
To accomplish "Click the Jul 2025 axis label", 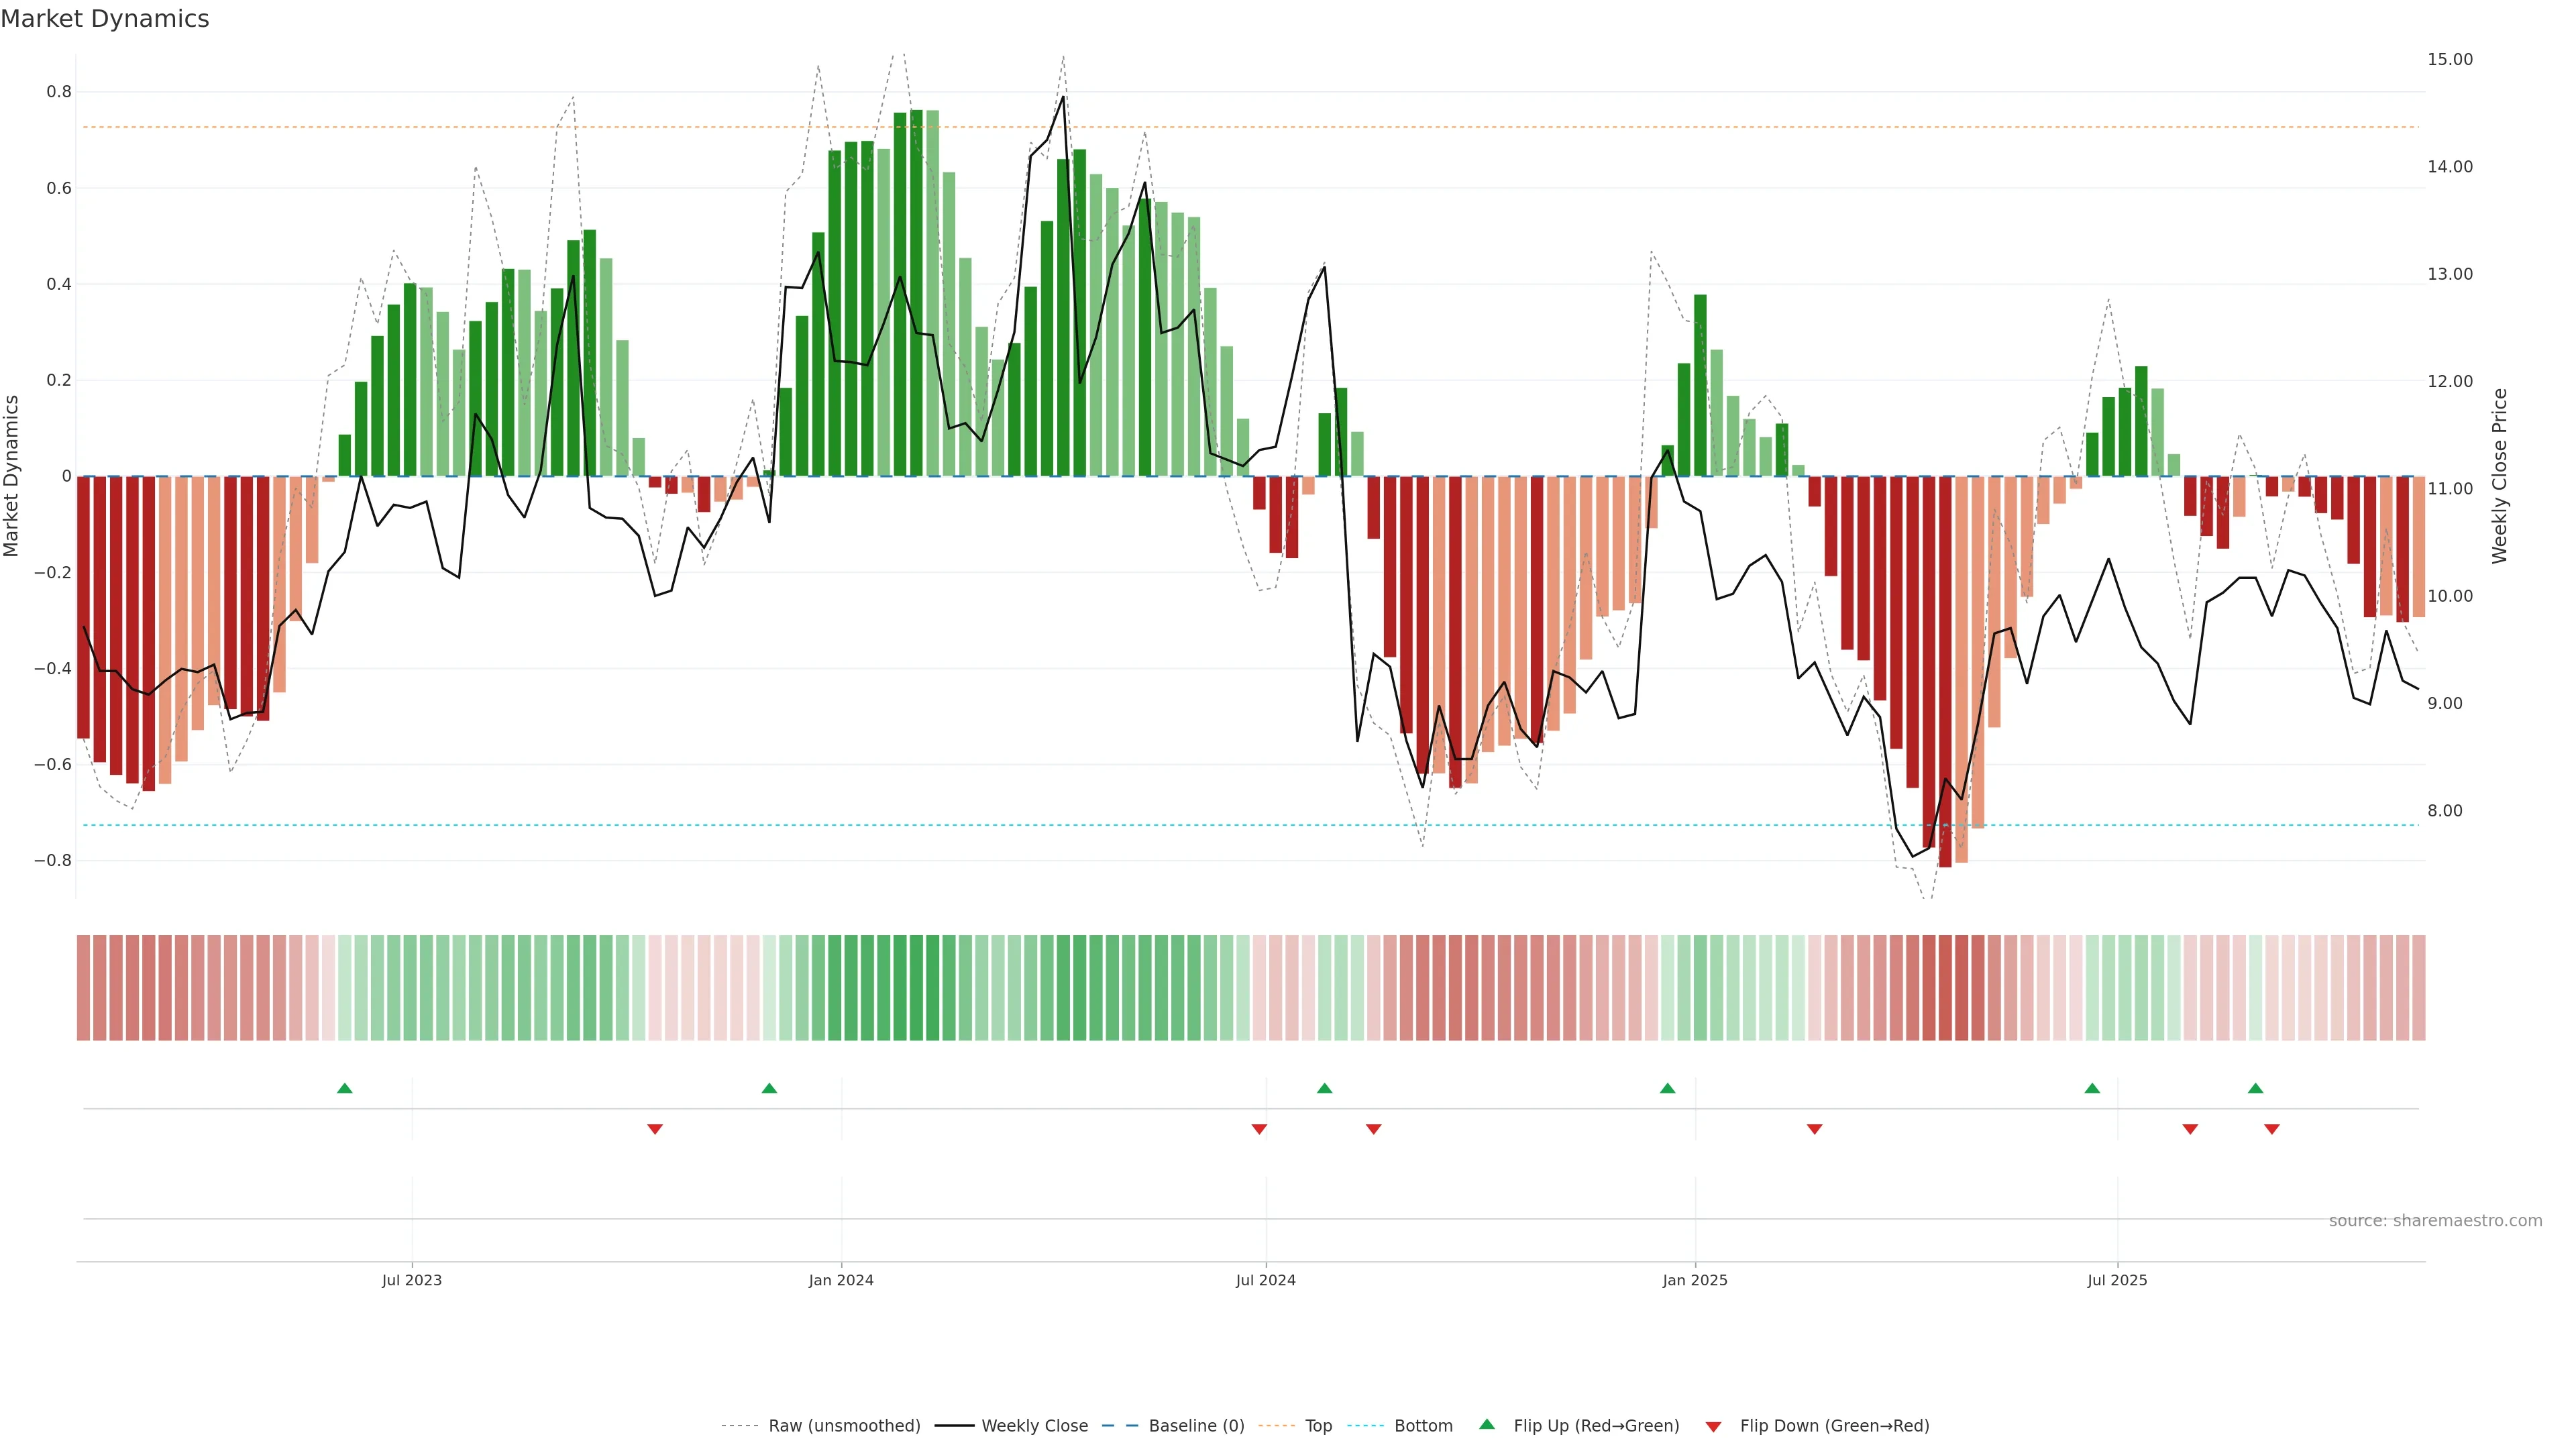I will [2117, 1280].
